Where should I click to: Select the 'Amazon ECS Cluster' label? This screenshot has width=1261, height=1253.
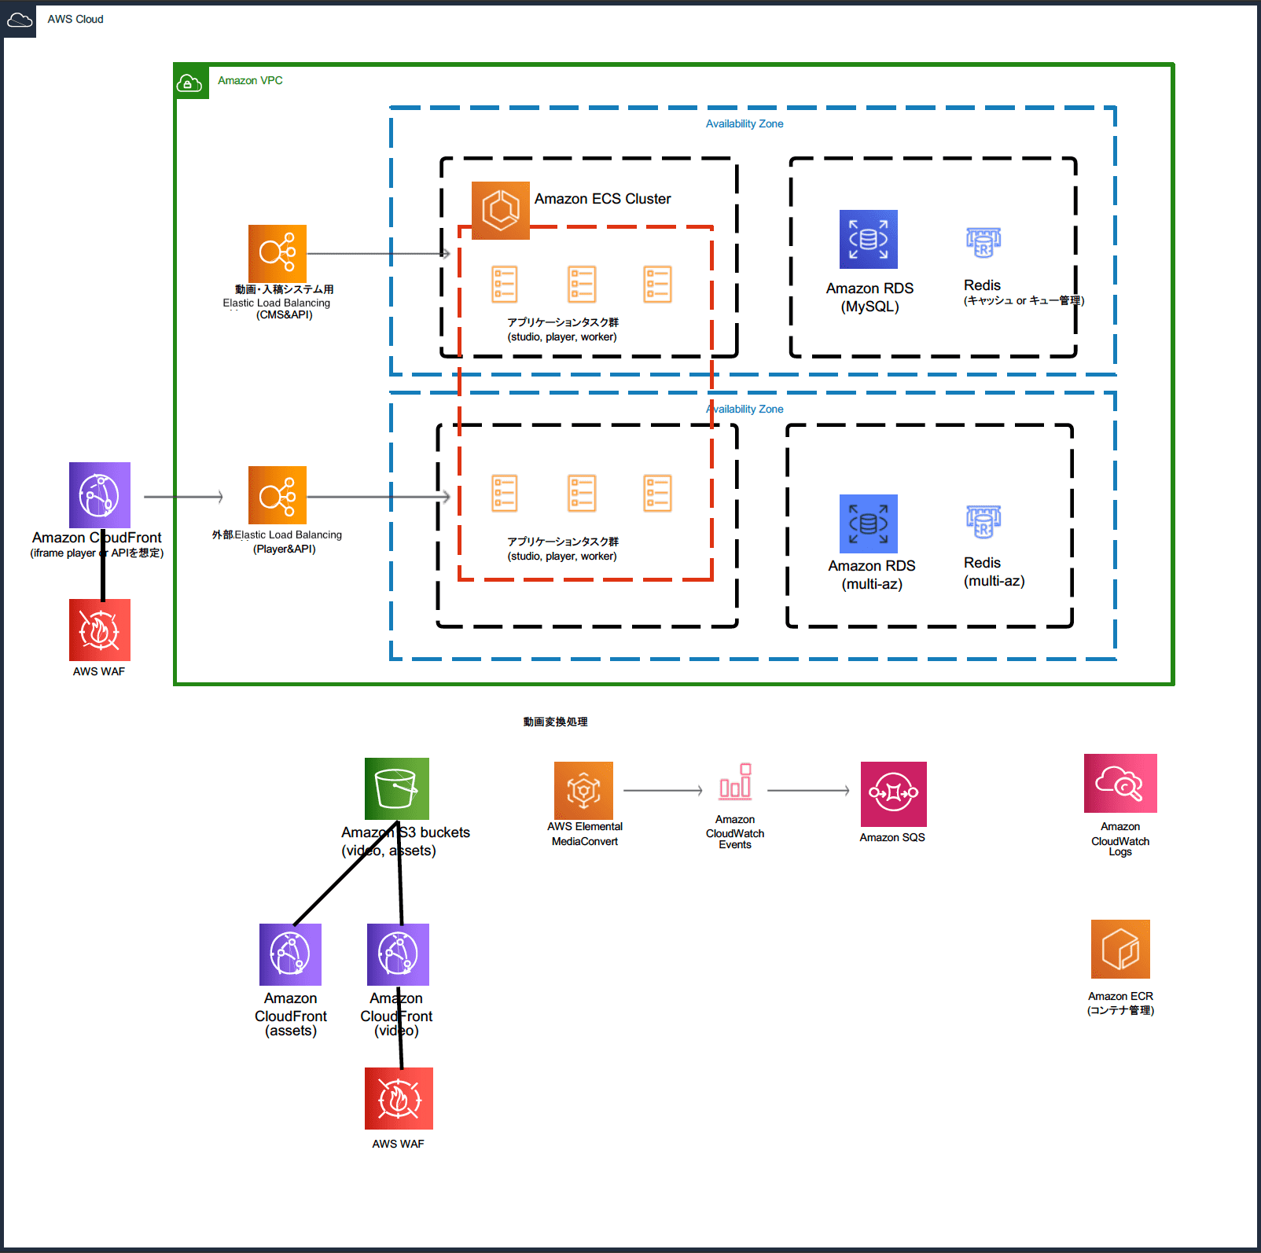coord(603,199)
